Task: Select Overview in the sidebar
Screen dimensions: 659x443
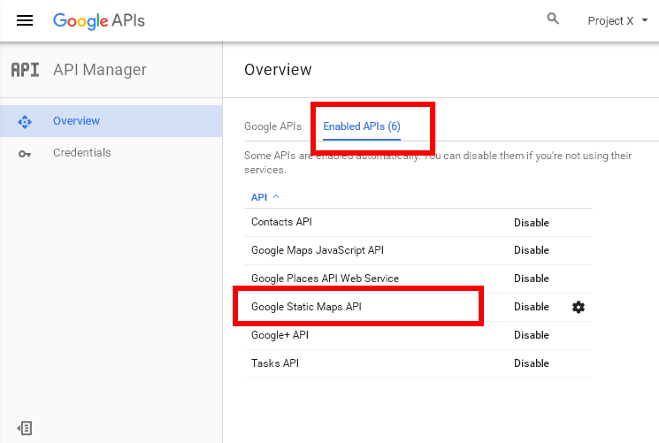Action: click(111, 121)
